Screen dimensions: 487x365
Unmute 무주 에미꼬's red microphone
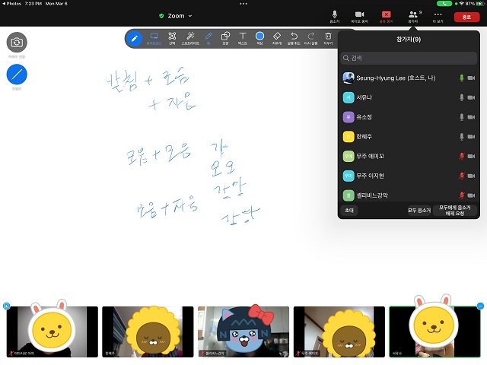pos(462,156)
